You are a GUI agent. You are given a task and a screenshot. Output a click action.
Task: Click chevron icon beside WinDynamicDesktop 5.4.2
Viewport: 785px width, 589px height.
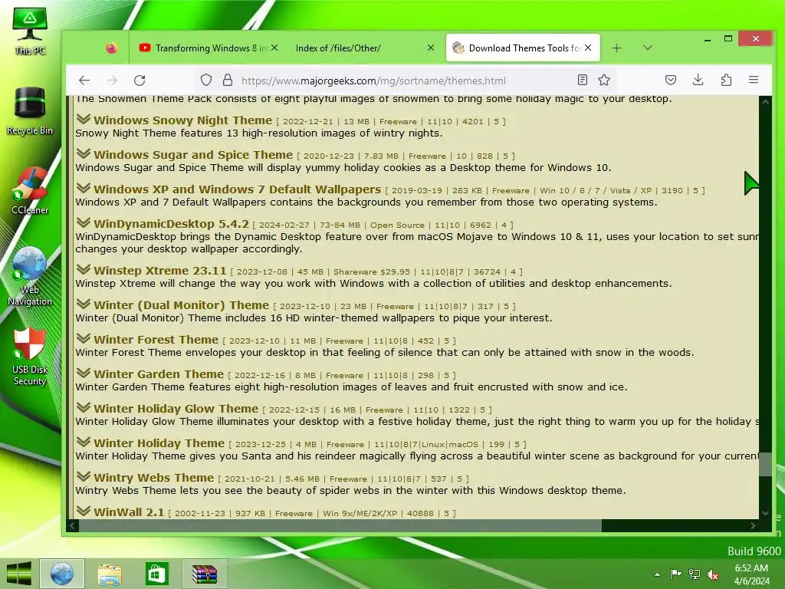coord(84,223)
